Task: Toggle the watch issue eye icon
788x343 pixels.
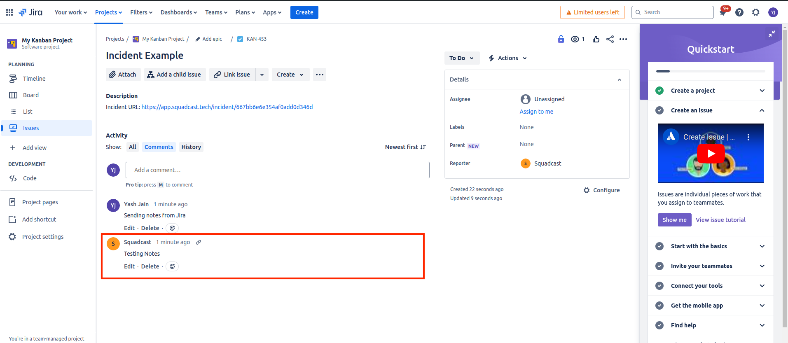Action: (x=575, y=39)
